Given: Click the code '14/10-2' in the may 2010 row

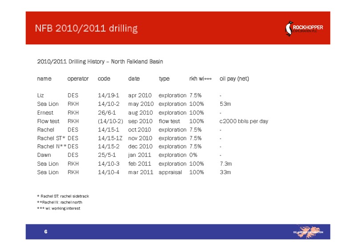Looking at the screenshot, I should [109, 104].
